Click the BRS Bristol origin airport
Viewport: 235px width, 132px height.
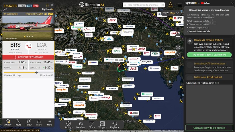point(15,47)
